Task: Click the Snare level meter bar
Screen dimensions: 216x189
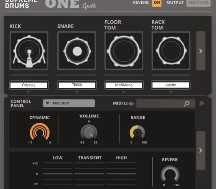Action: click(x=77, y=75)
